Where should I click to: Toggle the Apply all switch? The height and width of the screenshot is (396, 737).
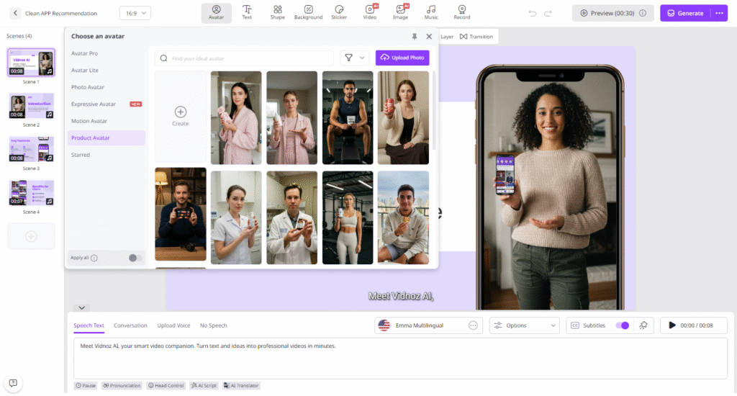click(x=134, y=258)
